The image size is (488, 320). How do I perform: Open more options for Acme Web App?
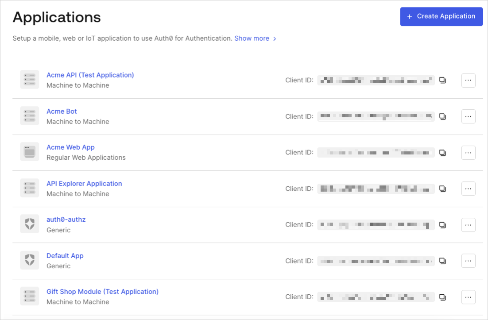(468, 152)
